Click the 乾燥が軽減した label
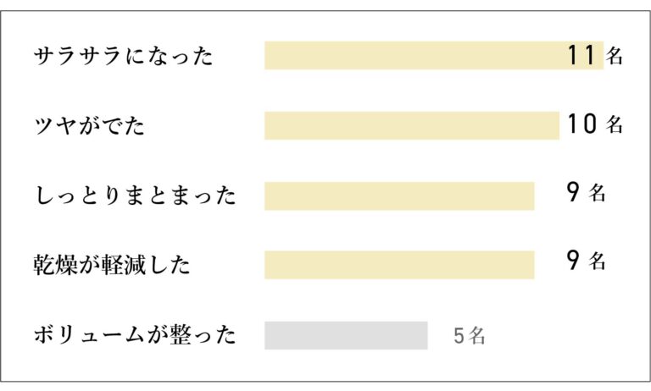This screenshot has height=391, width=651. [x=112, y=265]
